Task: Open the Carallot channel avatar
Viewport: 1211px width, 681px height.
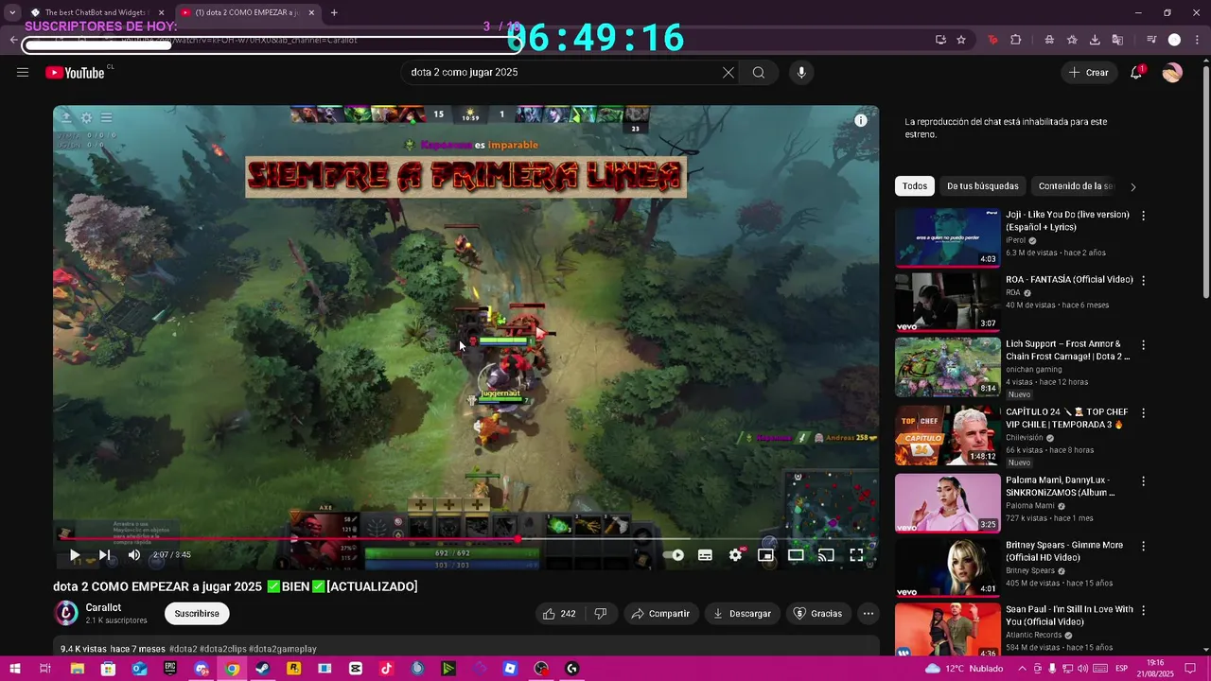Action: 66,613
